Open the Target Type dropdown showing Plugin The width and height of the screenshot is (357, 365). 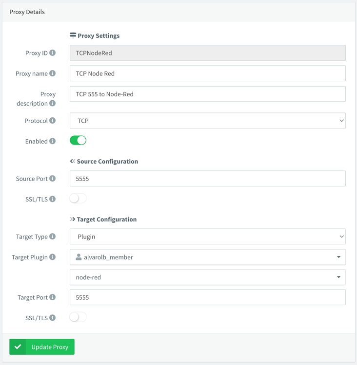coord(207,237)
